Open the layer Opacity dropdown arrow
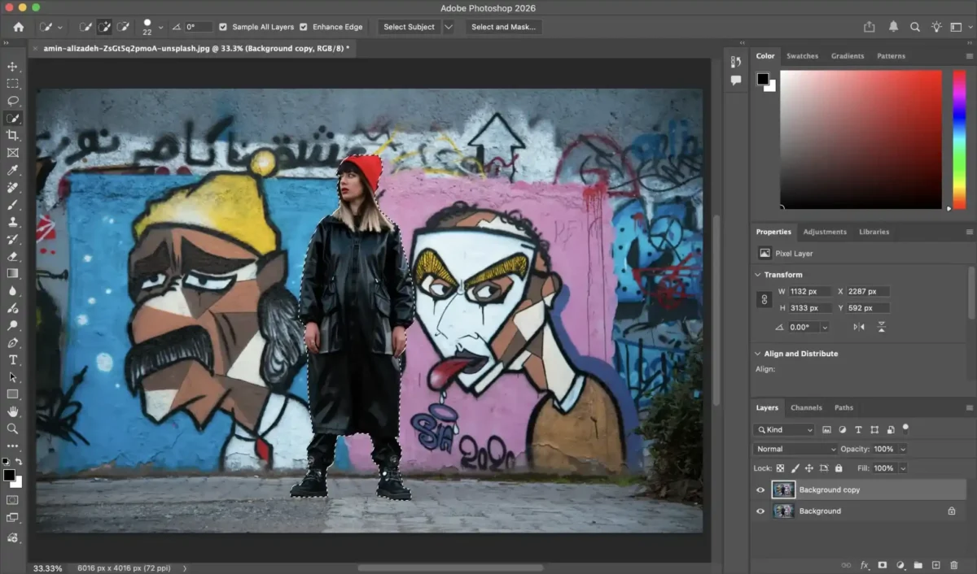The image size is (977, 574). pos(903,449)
